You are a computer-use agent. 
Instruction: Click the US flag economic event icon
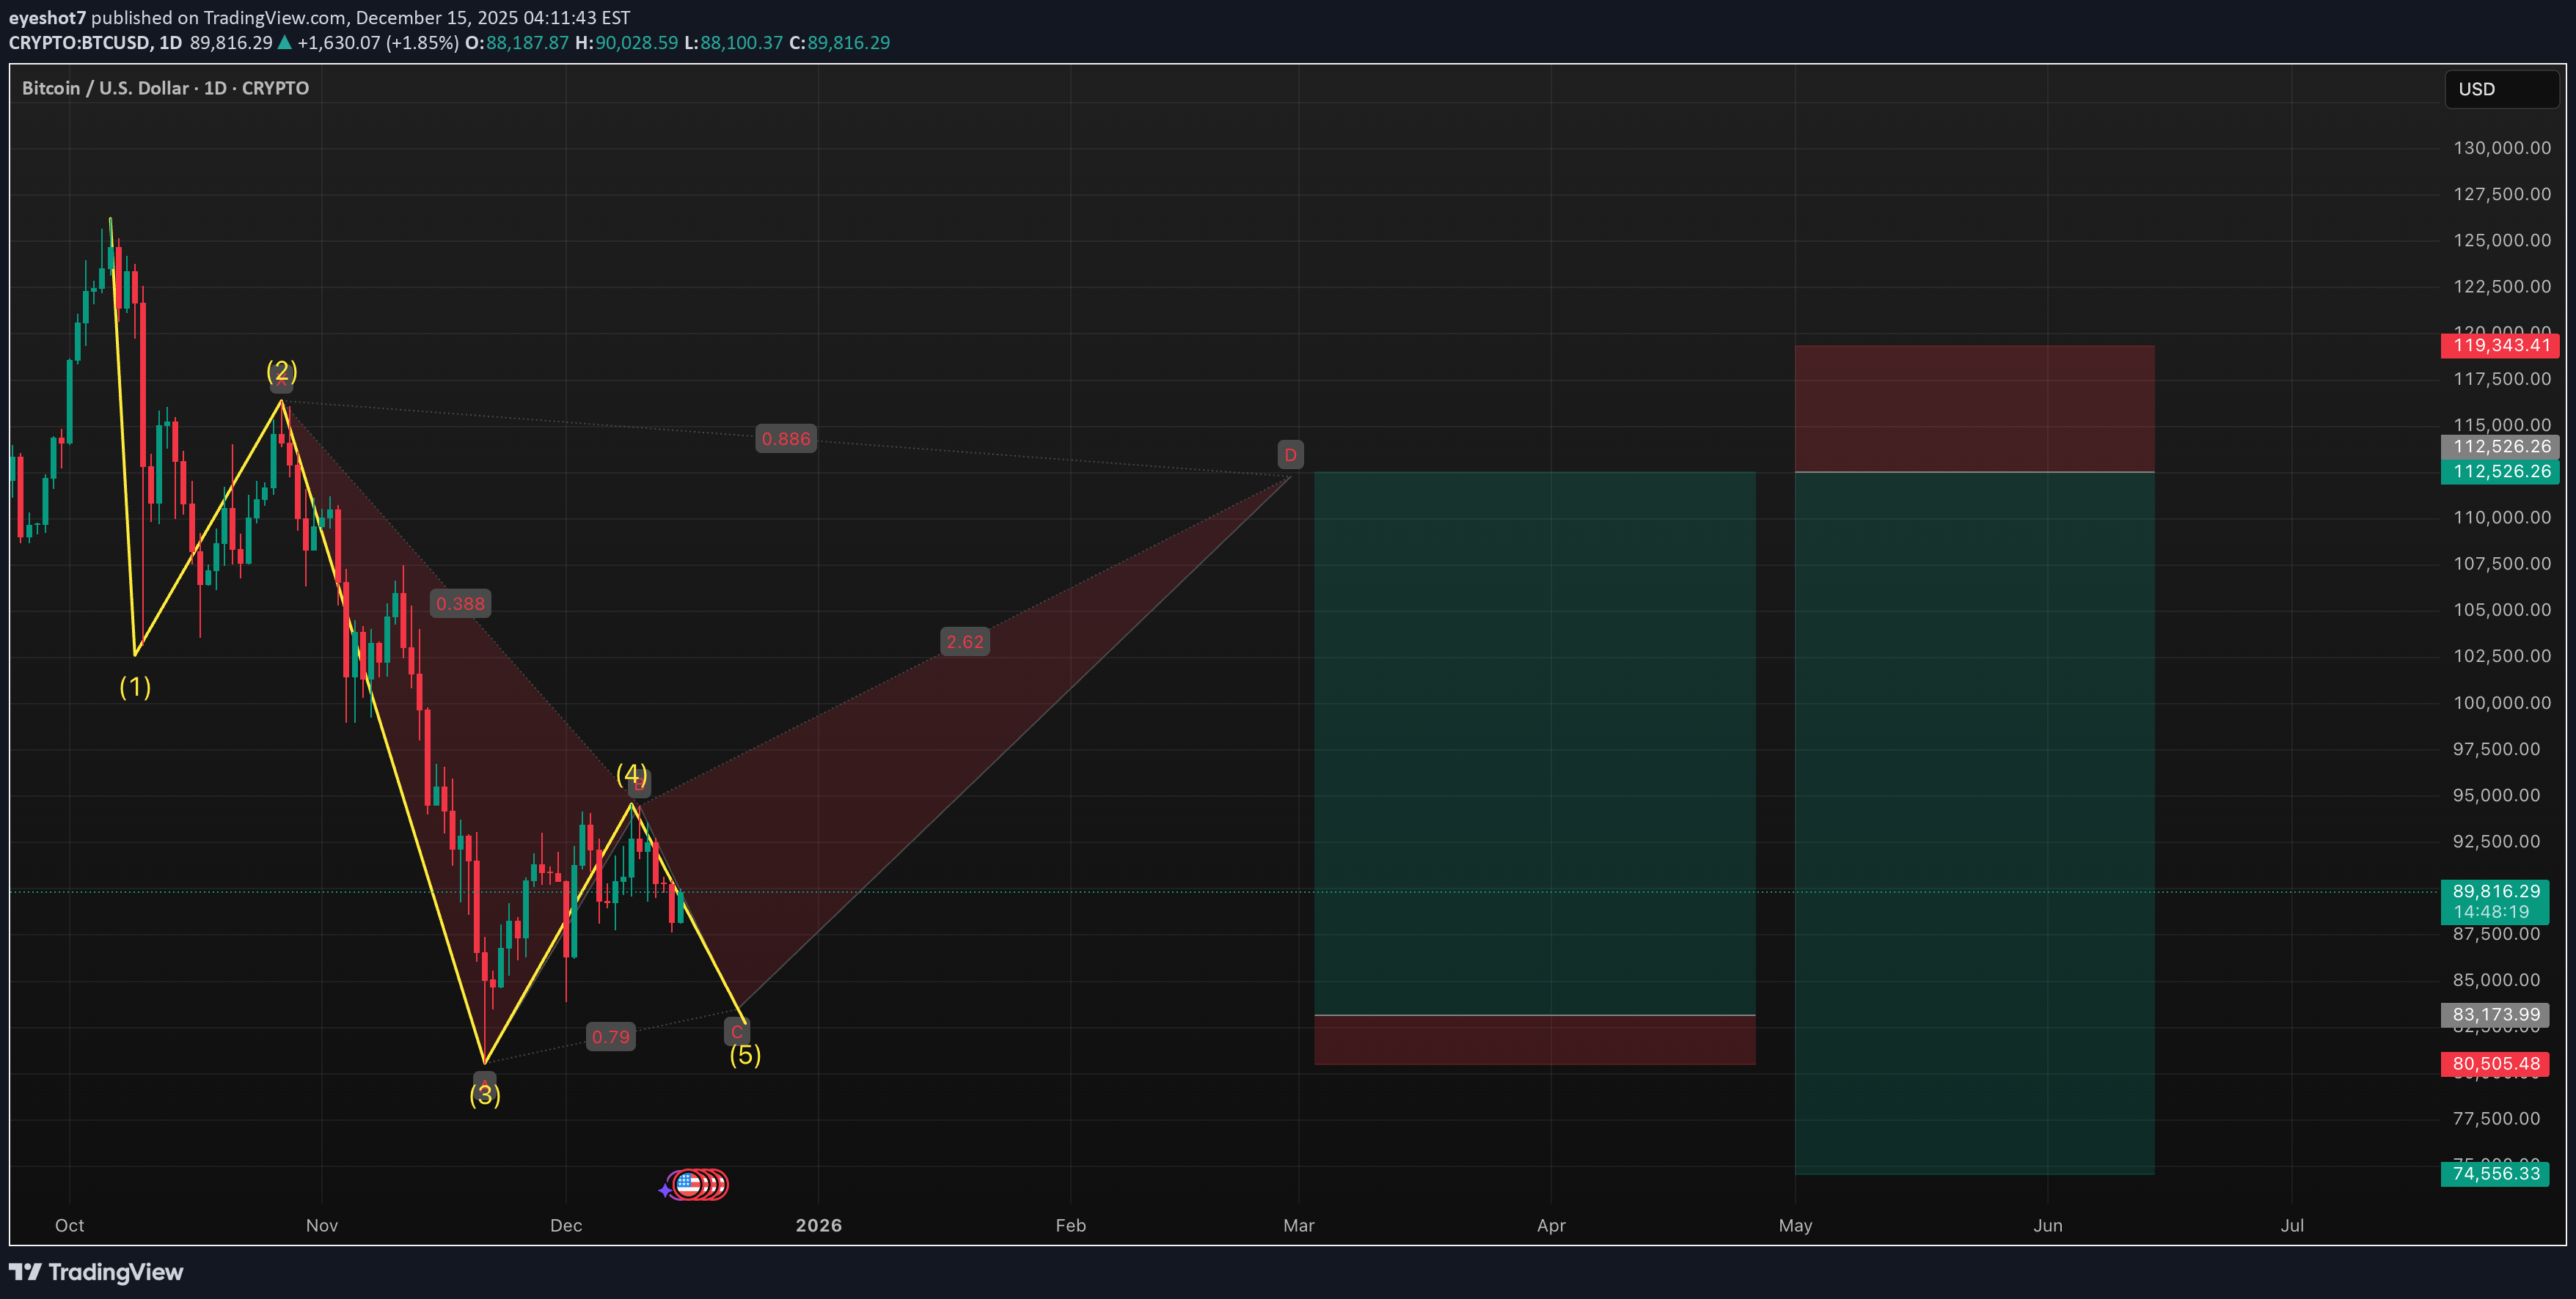[689, 1185]
